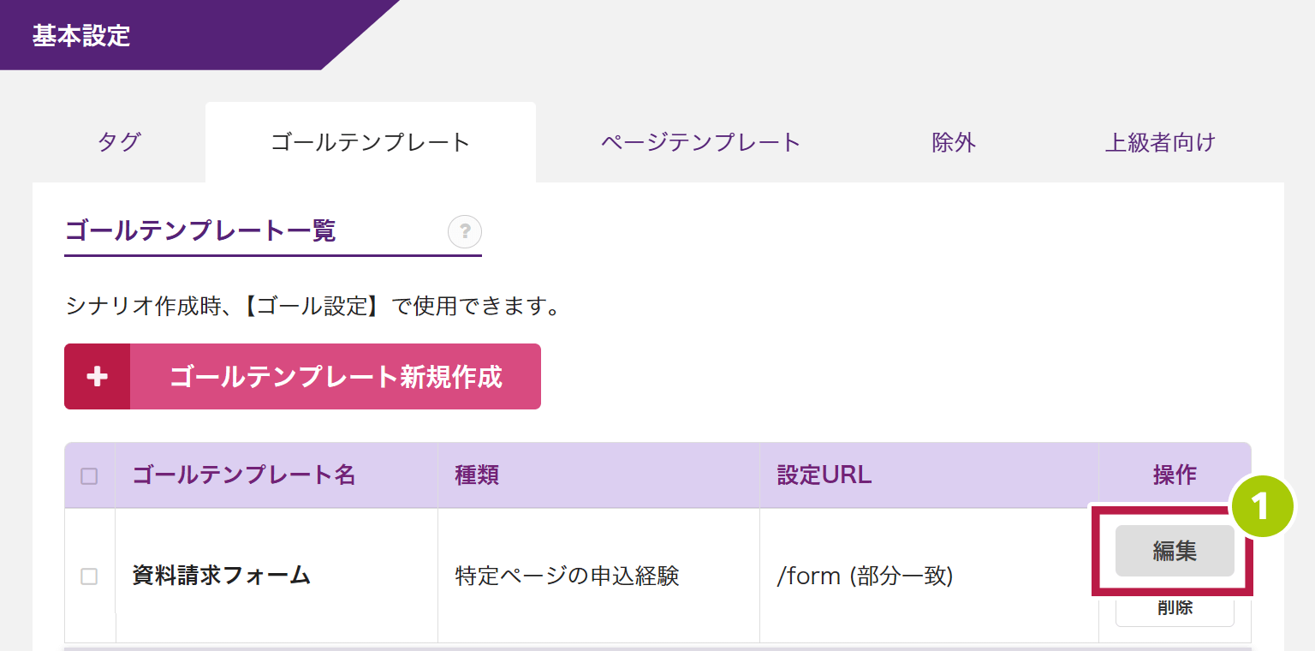Click the plus icon on the create button

(98, 377)
